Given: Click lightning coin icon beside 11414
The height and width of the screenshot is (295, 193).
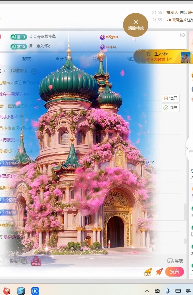Looking at the screenshot, I should point(102,47).
